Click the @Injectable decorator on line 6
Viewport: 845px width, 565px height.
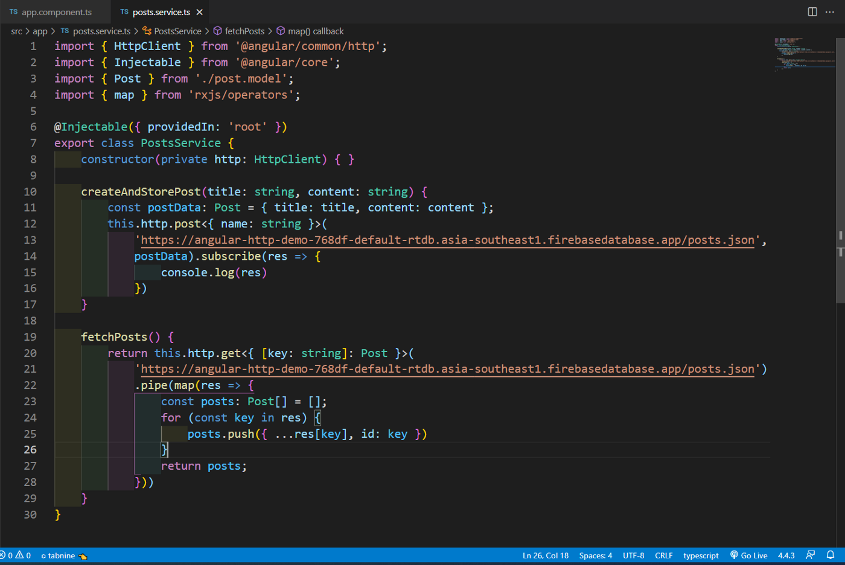click(x=91, y=127)
